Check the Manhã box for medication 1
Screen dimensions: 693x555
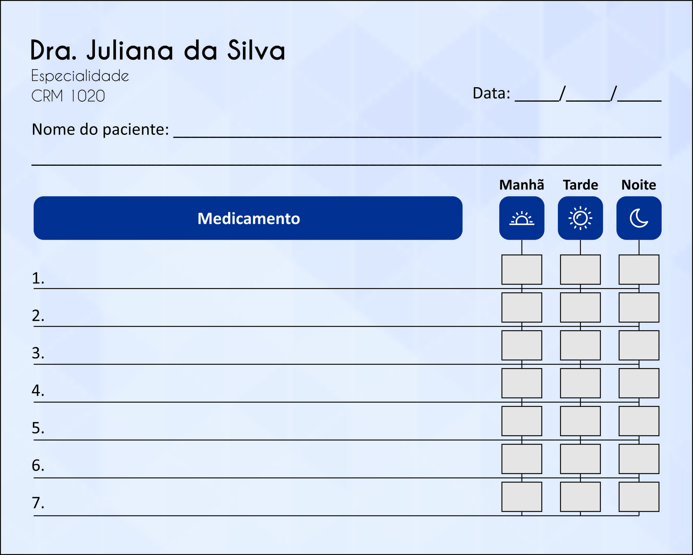(522, 270)
